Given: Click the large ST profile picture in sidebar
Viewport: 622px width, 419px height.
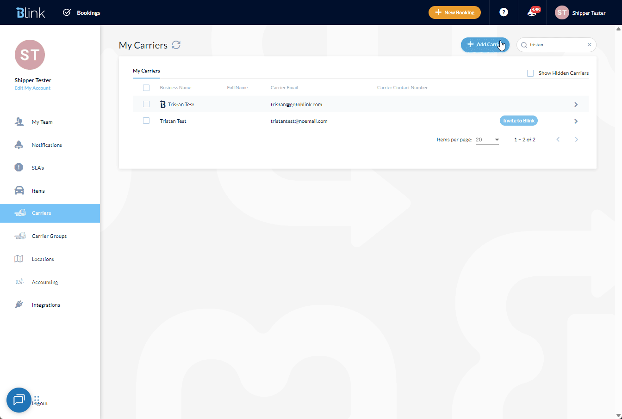Looking at the screenshot, I should point(30,55).
